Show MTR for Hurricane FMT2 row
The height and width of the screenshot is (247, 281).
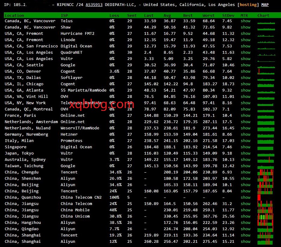pos(245,33)
